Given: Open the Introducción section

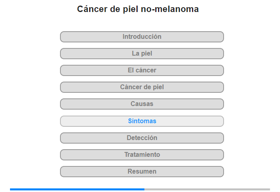Looking at the screenshot, I should click(142, 37).
